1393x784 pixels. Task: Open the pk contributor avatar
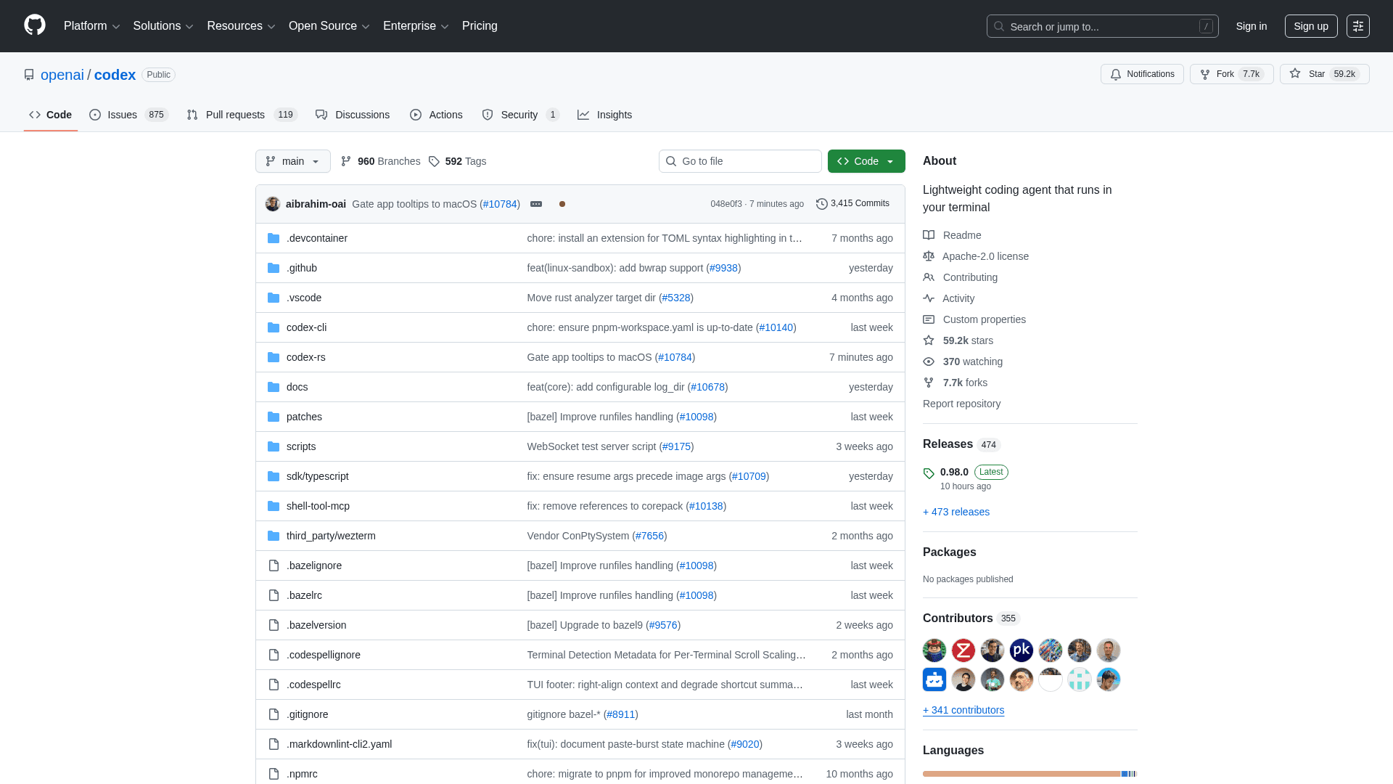[x=1021, y=650]
